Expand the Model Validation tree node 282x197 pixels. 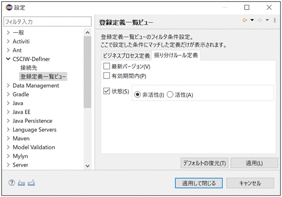click(8, 147)
